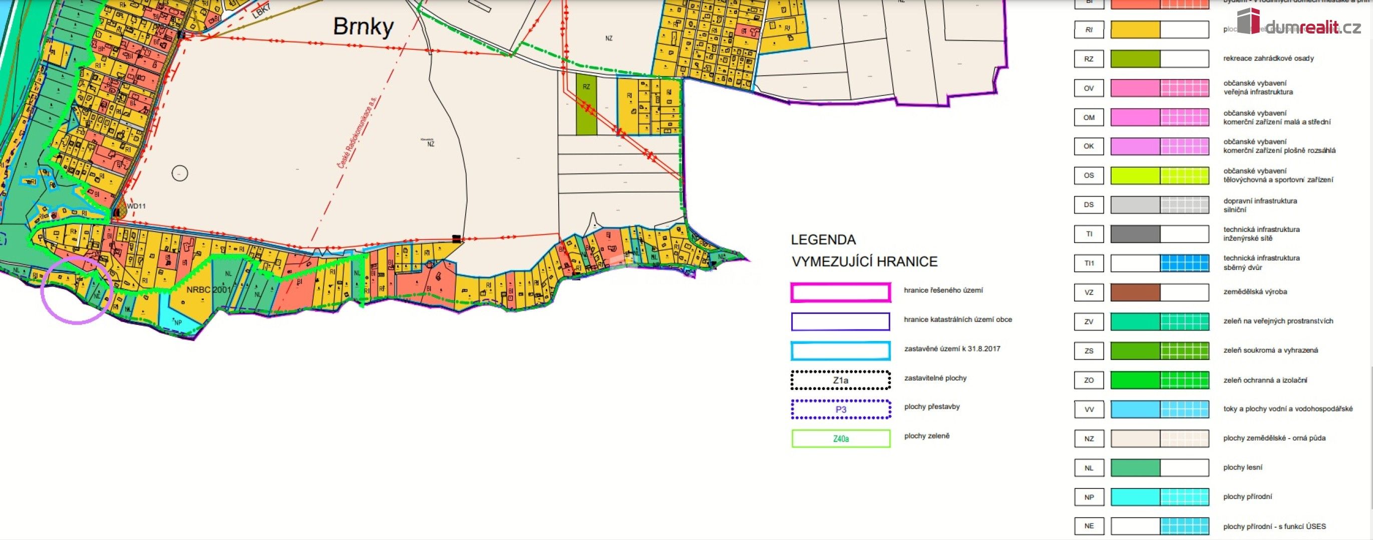Screen dimensions: 1373x540
Task: Click the blue VV water color swatch
Action: tap(1135, 409)
